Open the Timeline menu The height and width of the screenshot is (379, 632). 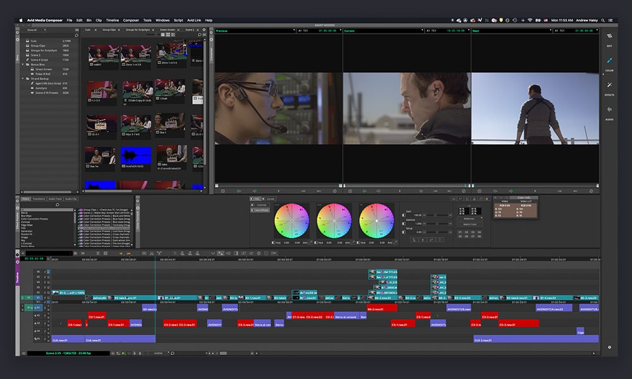coord(112,20)
